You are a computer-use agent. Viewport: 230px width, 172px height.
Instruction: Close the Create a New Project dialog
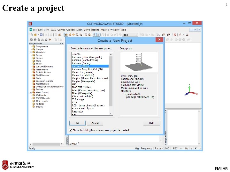pyautogui.click(x=159, y=39)
